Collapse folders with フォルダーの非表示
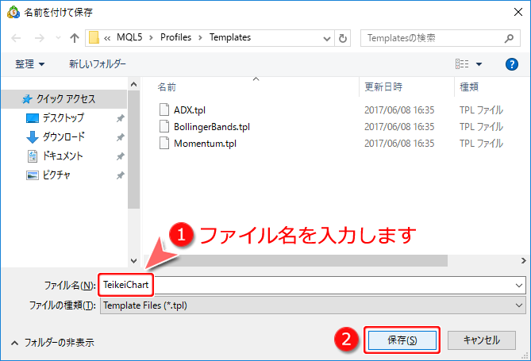 (52, 343)
